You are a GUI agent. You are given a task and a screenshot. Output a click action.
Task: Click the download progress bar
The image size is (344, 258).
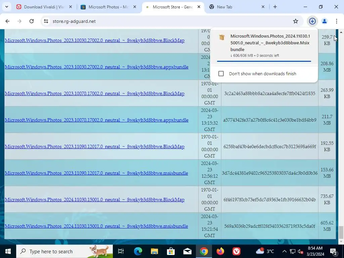tap(264, 61)
